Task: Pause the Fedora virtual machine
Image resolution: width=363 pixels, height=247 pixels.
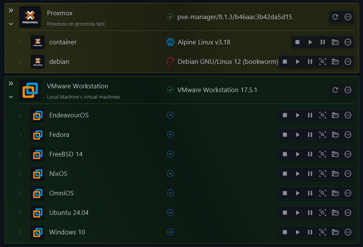Action: coord(310,135)
